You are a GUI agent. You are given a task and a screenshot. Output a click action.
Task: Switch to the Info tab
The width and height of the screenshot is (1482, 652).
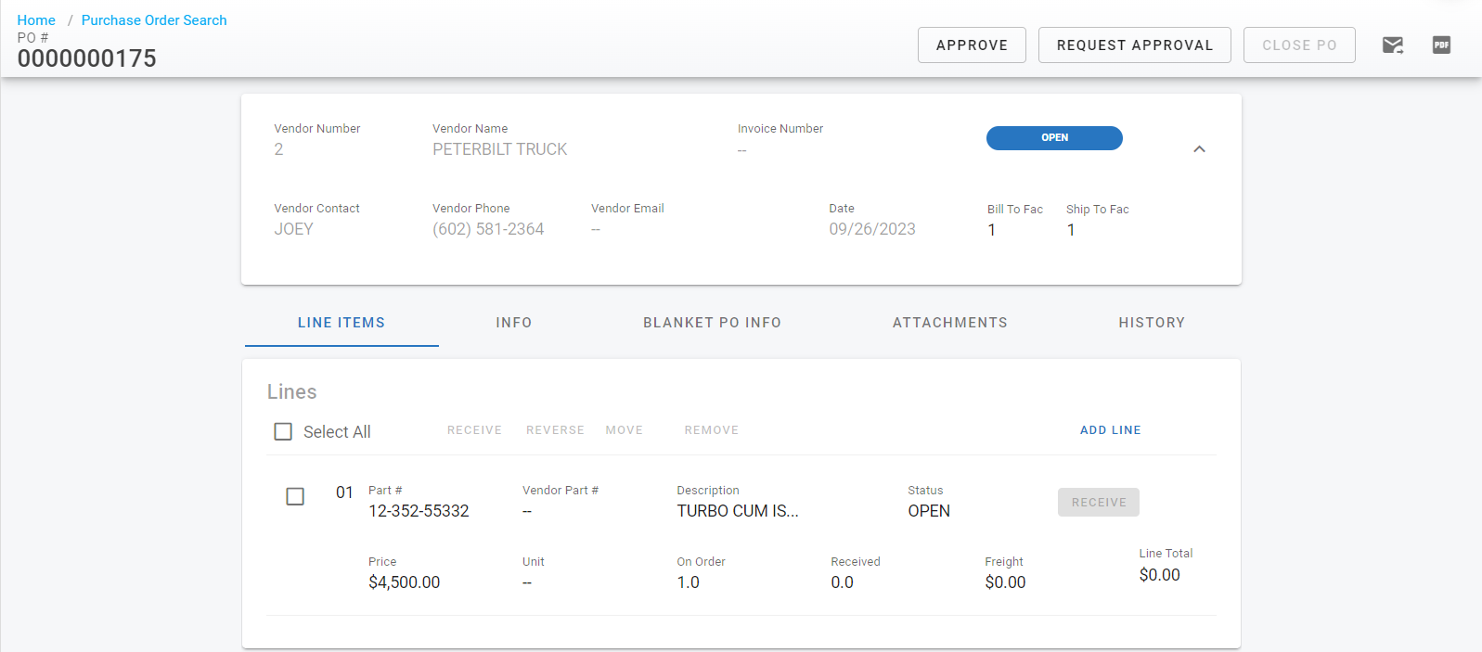point(513,323)
